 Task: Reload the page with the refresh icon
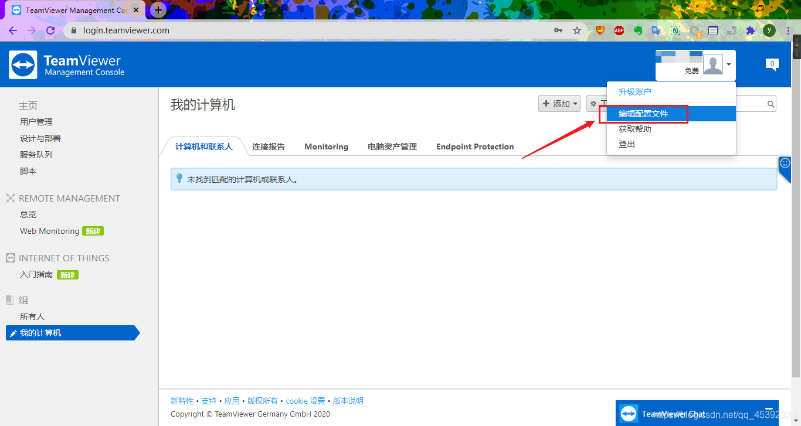click(50, 30)
